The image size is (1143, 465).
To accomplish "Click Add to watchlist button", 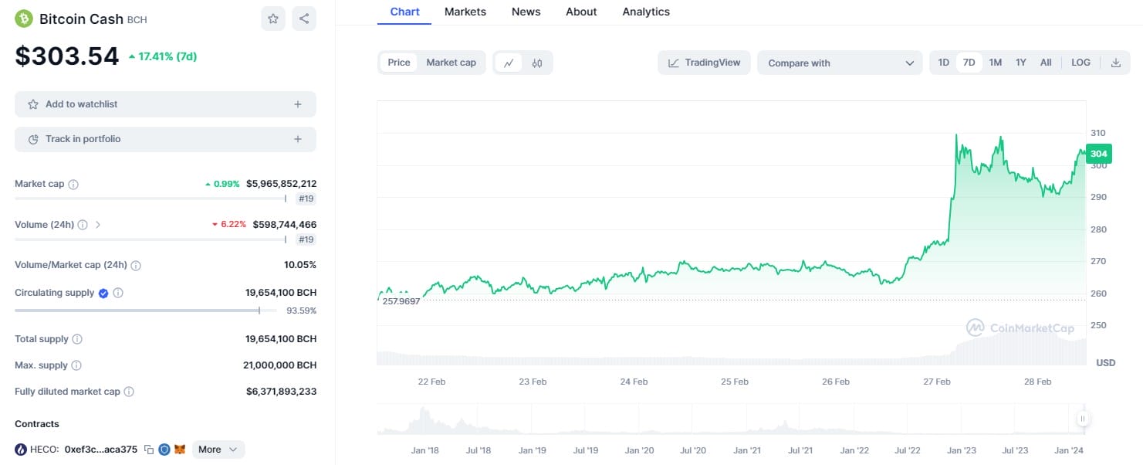I will pos(165,104).
